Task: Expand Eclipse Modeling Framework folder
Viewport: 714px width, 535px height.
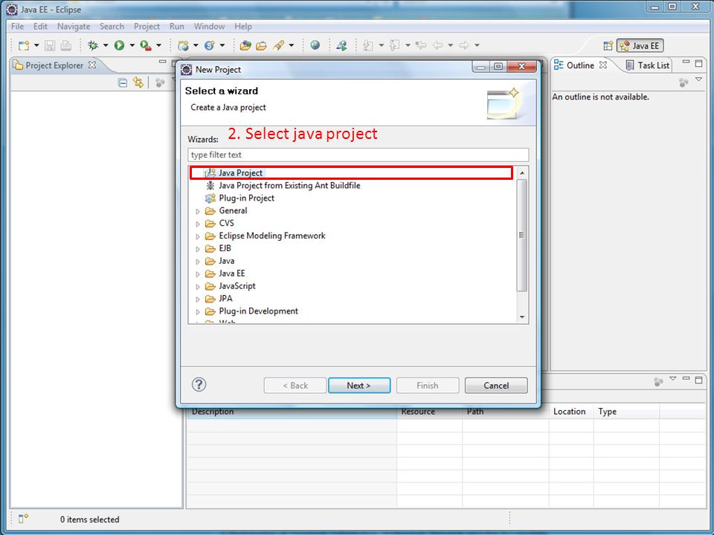Action: point(198,236)
